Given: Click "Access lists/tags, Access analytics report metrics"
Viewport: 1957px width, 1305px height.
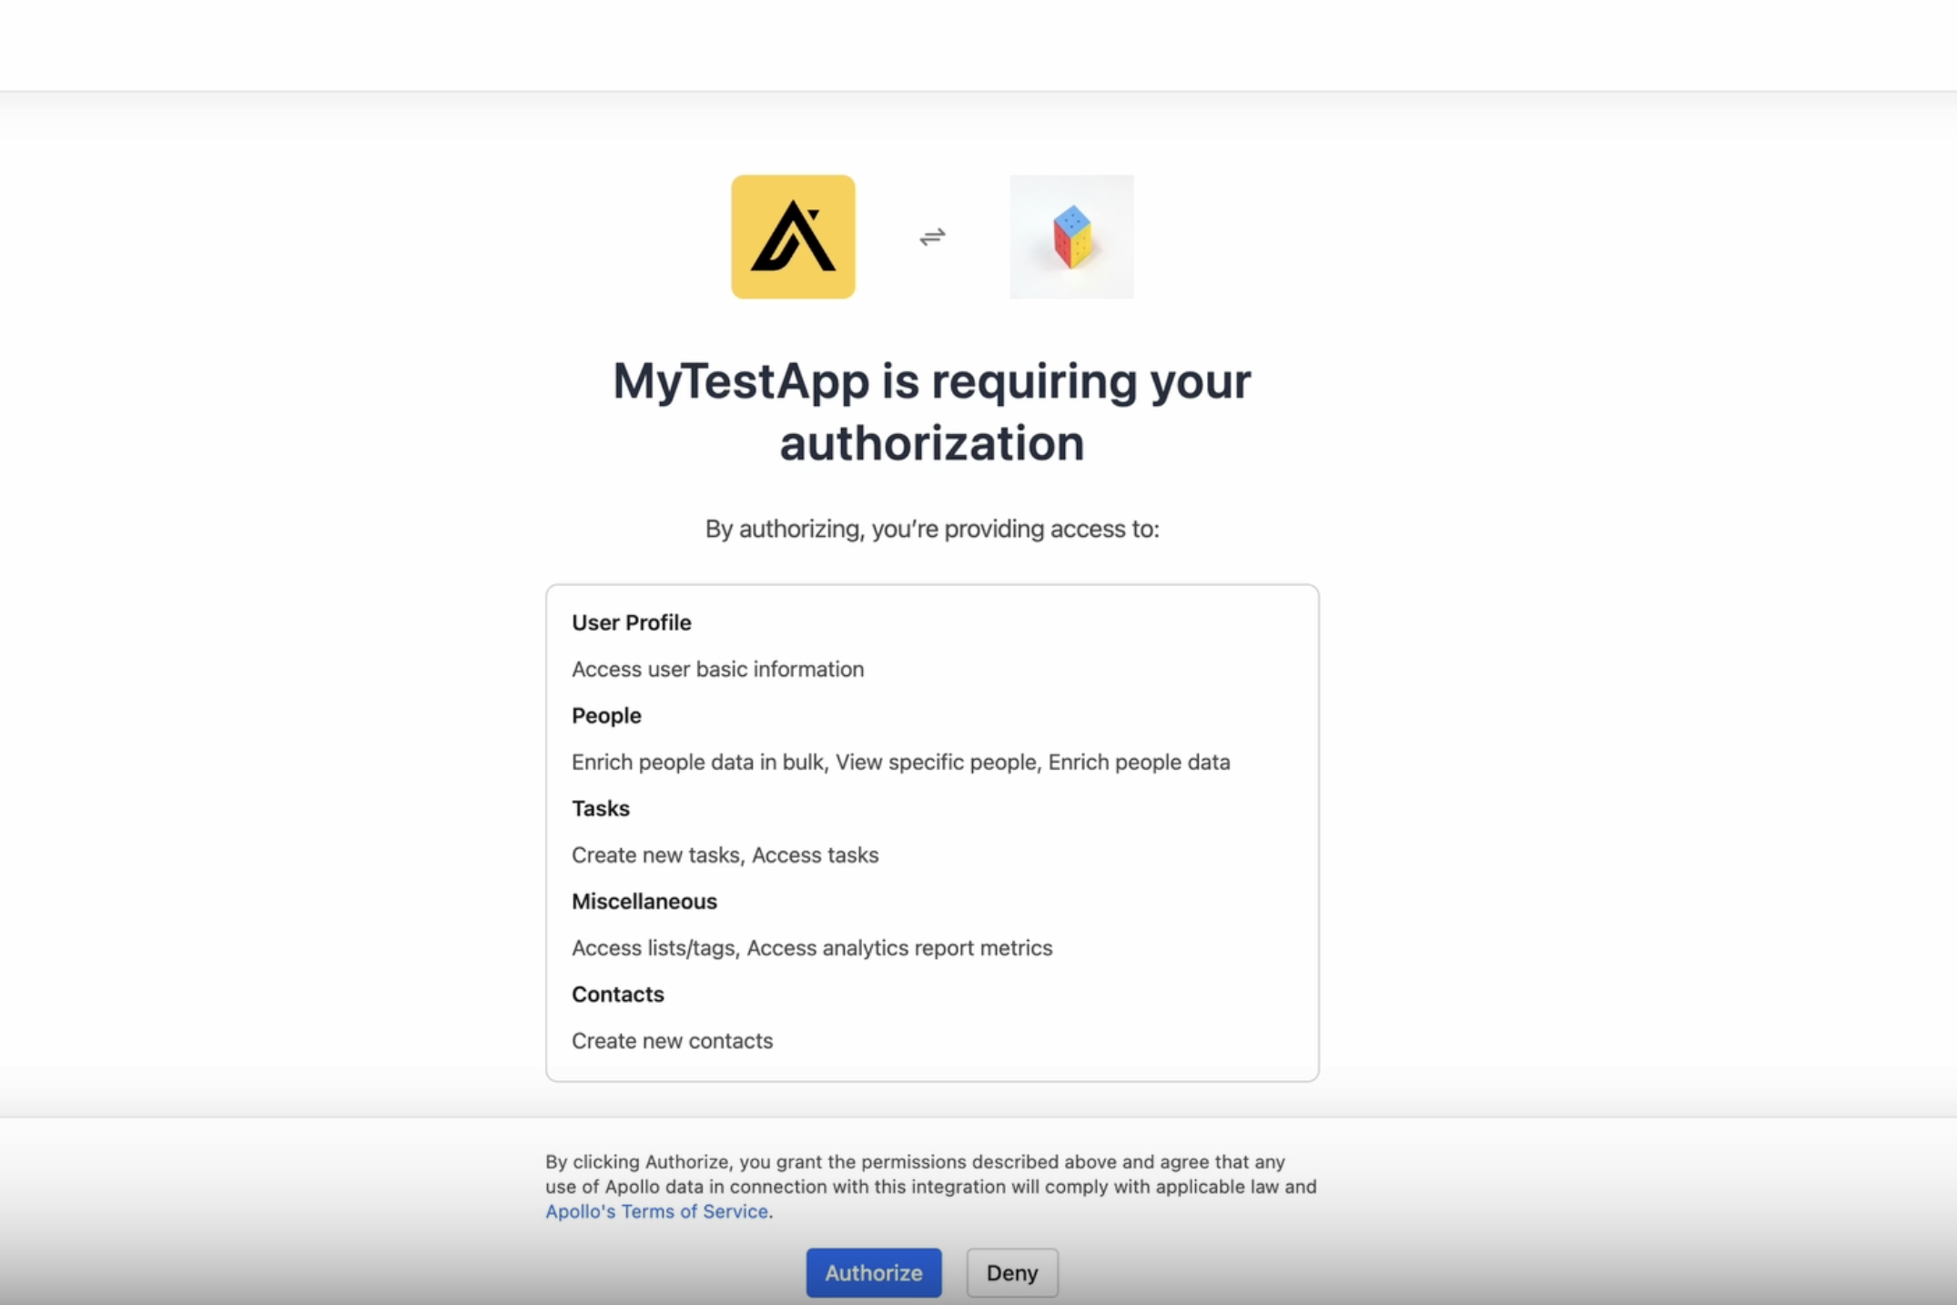Looking at the screenshot, I should [812, 947].
